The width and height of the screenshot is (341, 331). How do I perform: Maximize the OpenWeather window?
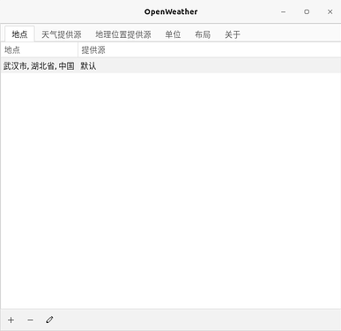point(307,11)
